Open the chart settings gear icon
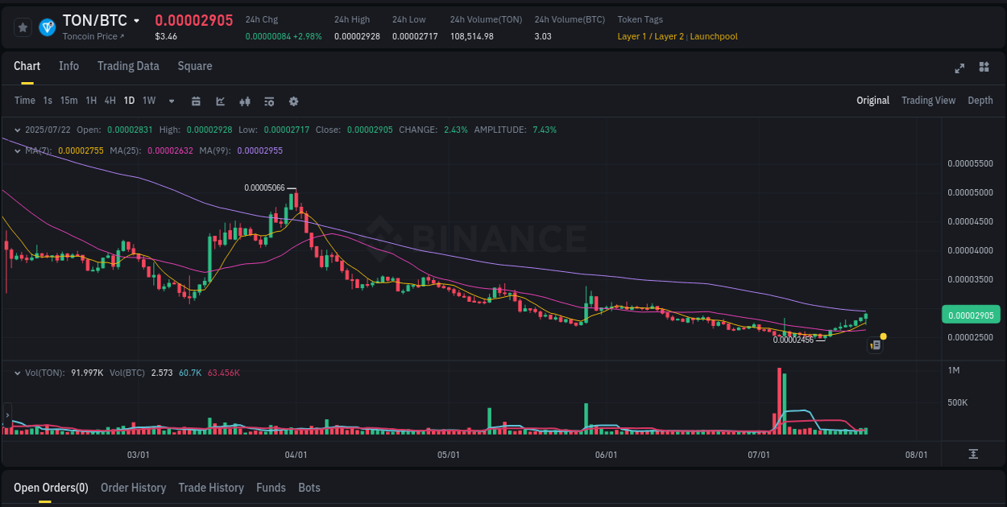 tap(293, 101)
